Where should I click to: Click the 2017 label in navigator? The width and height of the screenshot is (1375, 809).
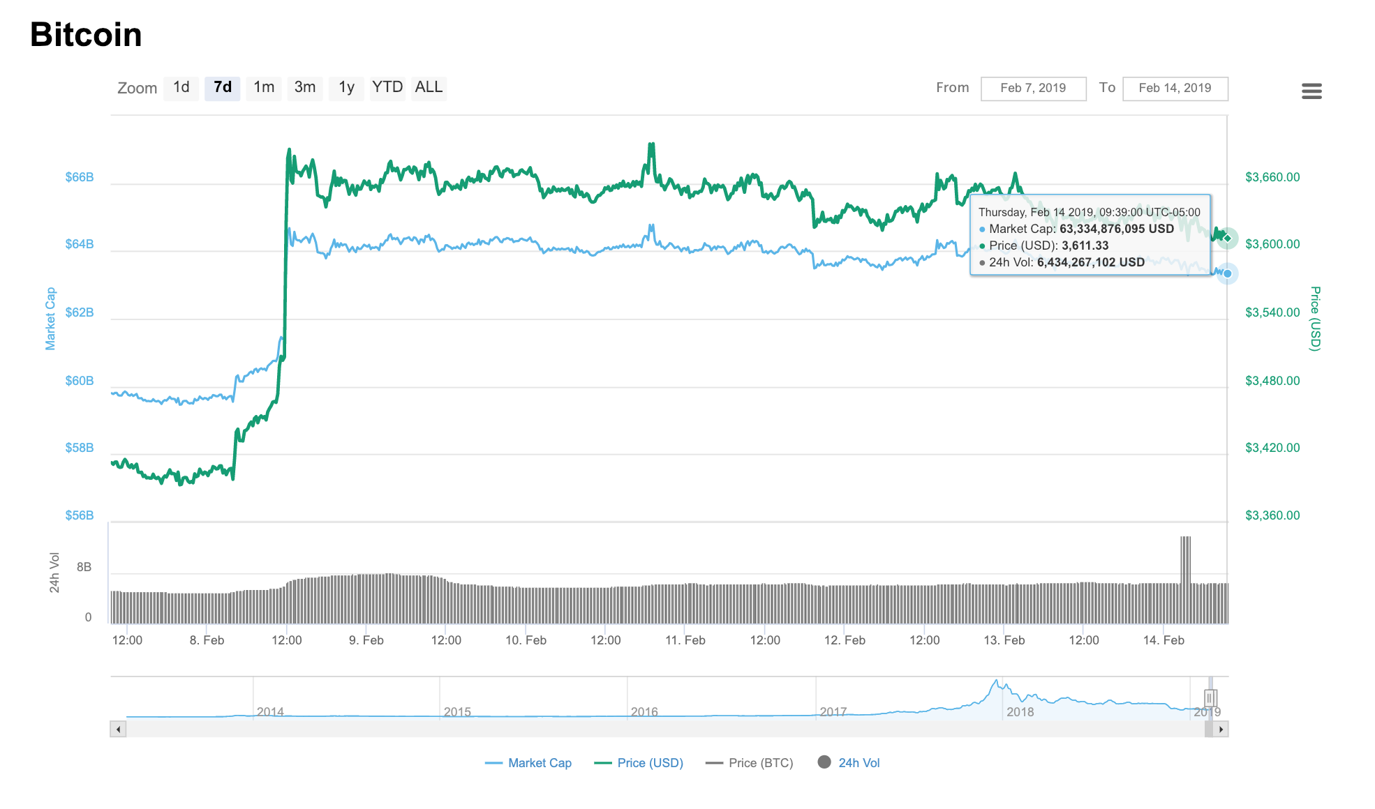(x=833, y=712)
